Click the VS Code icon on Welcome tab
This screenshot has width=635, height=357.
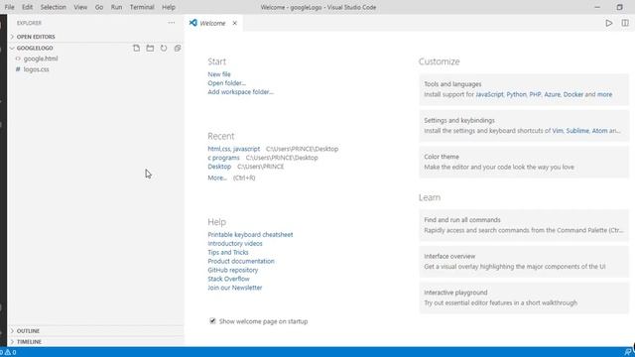pos(193,23)
